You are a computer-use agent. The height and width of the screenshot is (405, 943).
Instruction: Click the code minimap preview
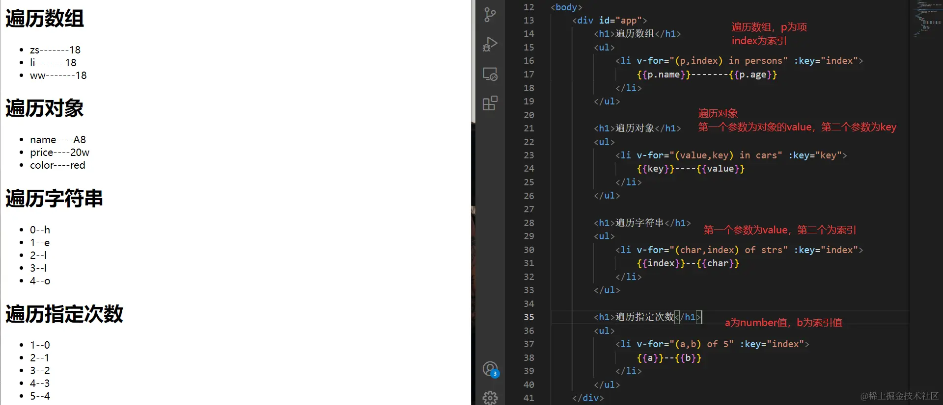pyautogui.click(x=927, y=19)
